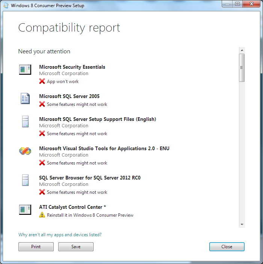Screen dimensions: 263x264
Task: Click Reinstall it in Windows 8 Consumer Preview
Action: [90, 215]
